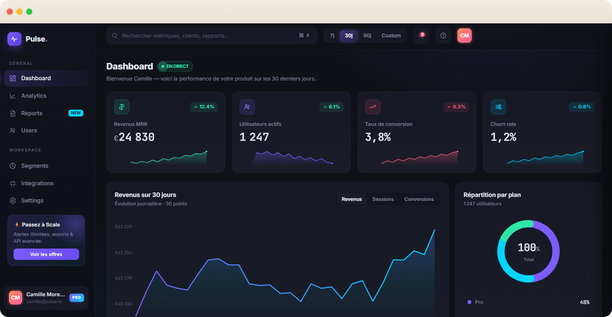Click the Settings gear icon
Viewport: 612px width, 317px height.
[13, 201]
